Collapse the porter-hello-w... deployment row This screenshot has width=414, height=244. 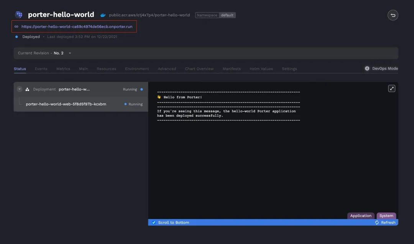coord(20,89)
